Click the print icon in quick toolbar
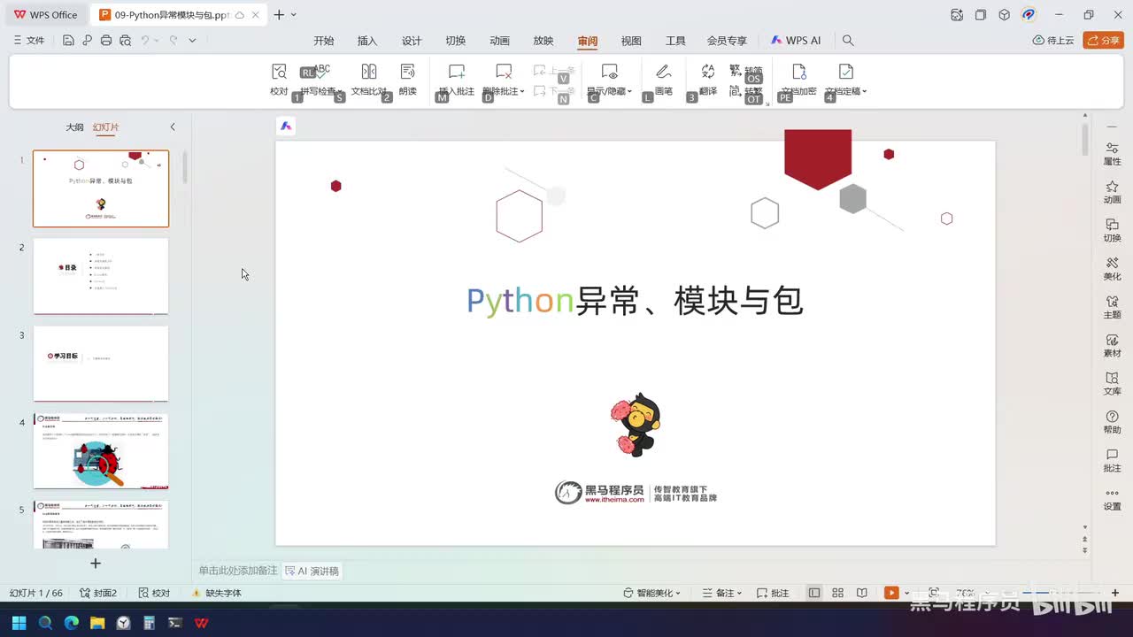 tap(106, 41)
